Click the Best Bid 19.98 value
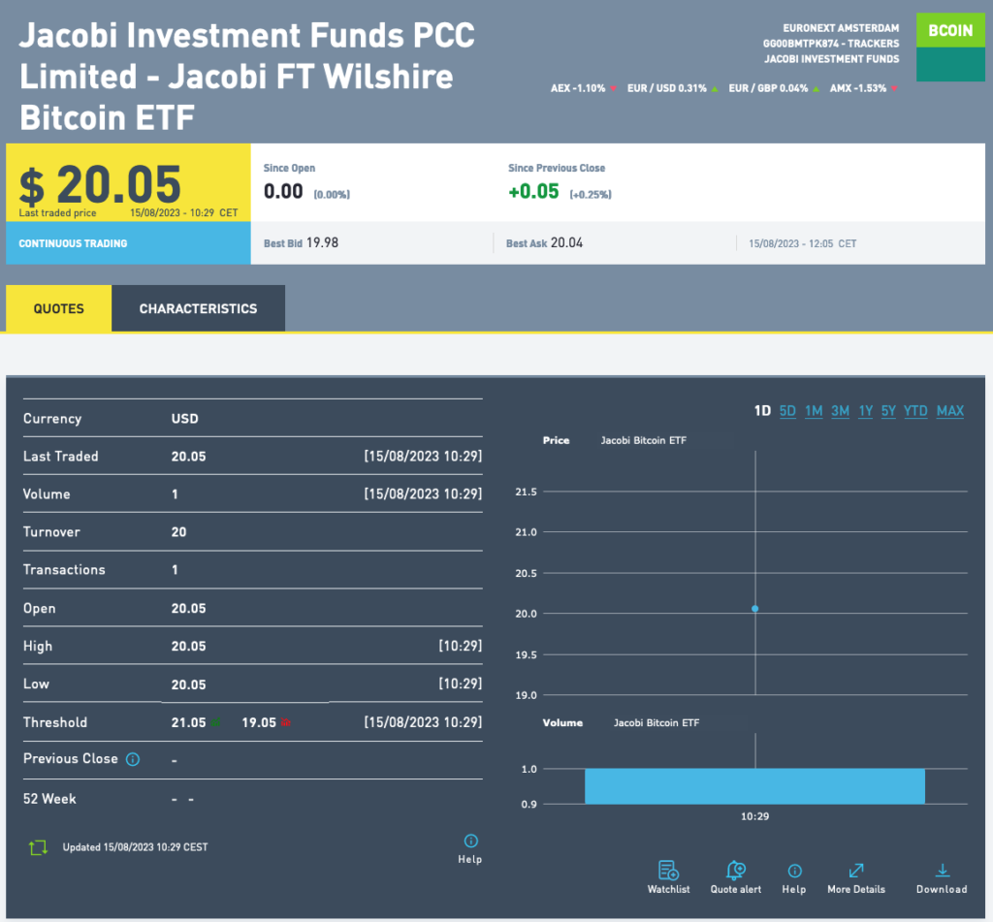This screenshot has width=993, height=922. click(322, 242)
